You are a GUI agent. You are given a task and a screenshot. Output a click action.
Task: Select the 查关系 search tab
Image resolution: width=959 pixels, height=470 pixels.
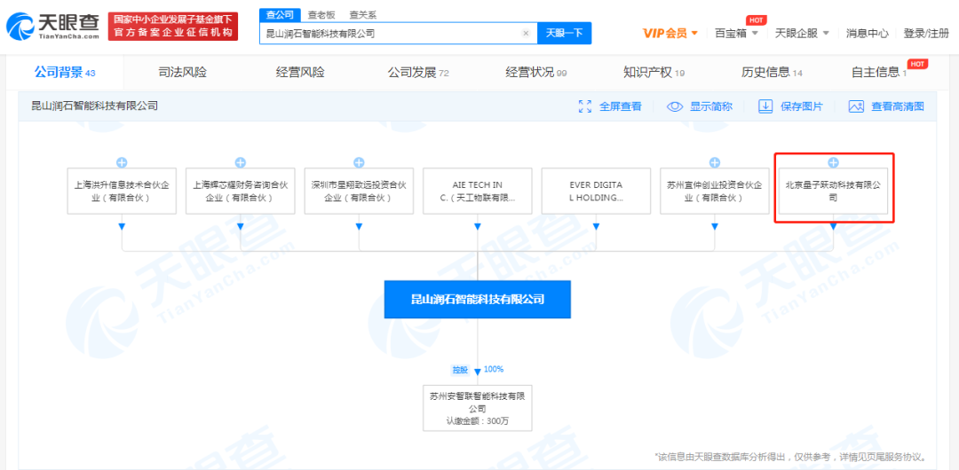point(362,15)
